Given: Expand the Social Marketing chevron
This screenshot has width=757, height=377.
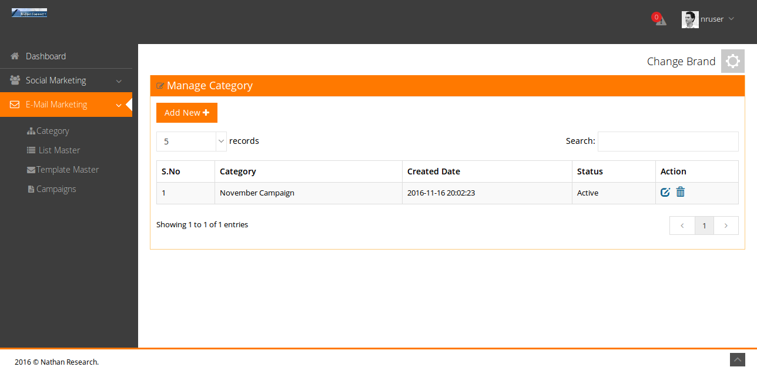Looking at the screenshot, I should [119, 81].
